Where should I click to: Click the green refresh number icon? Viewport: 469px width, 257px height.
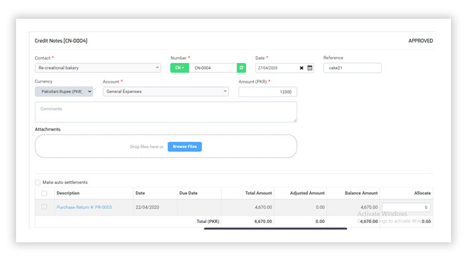click(241, 68)
